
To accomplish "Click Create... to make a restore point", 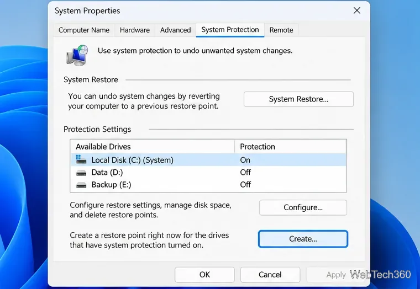I will tap(303, 239).
